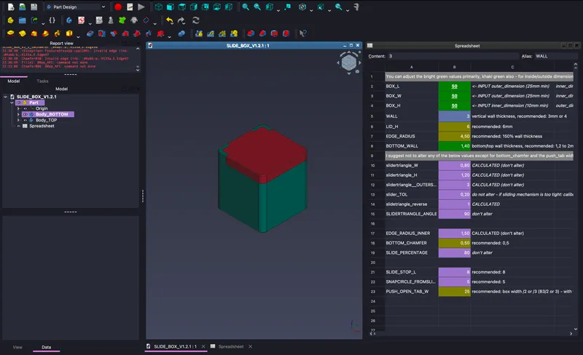Select the Thickness tool

pos(286,33)
